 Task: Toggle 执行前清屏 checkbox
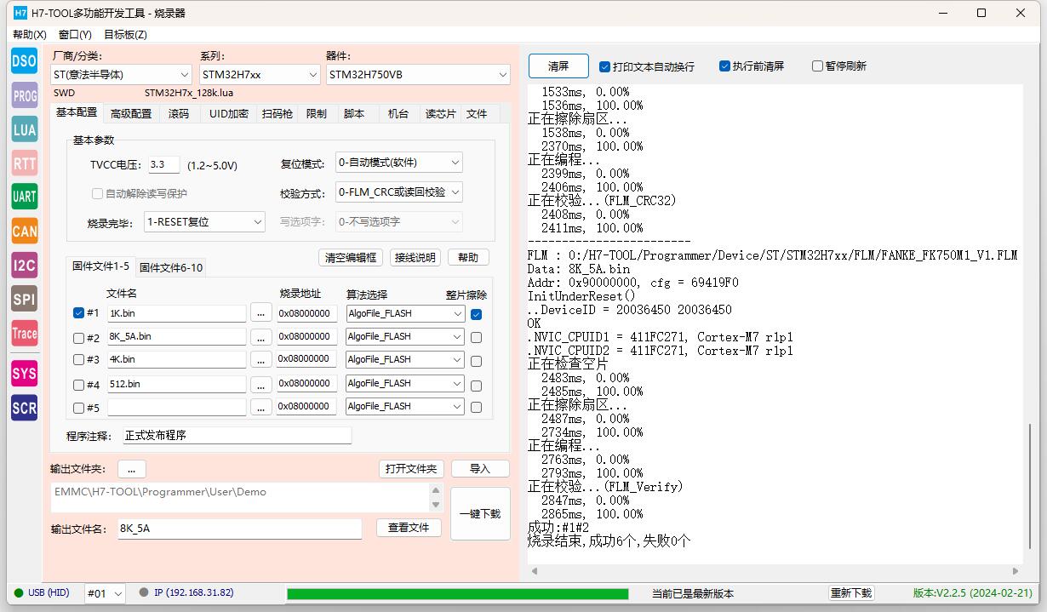752,66
